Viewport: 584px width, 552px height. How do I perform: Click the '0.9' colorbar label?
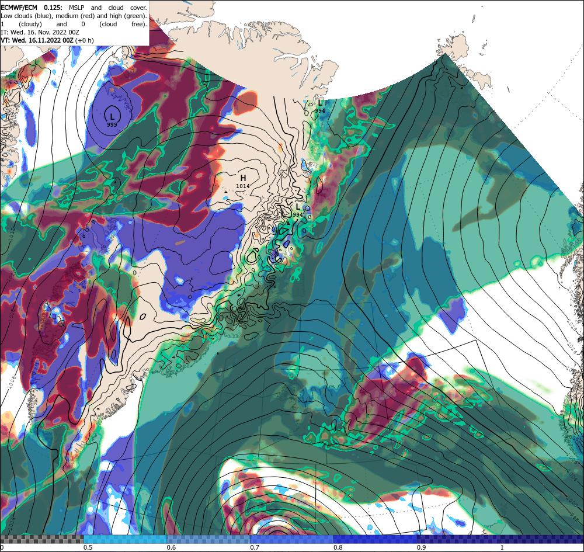422,547
